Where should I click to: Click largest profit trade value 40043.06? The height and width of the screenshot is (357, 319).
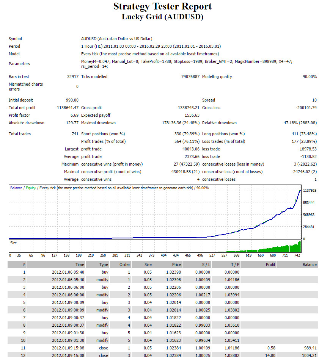[x=191, y=149]
